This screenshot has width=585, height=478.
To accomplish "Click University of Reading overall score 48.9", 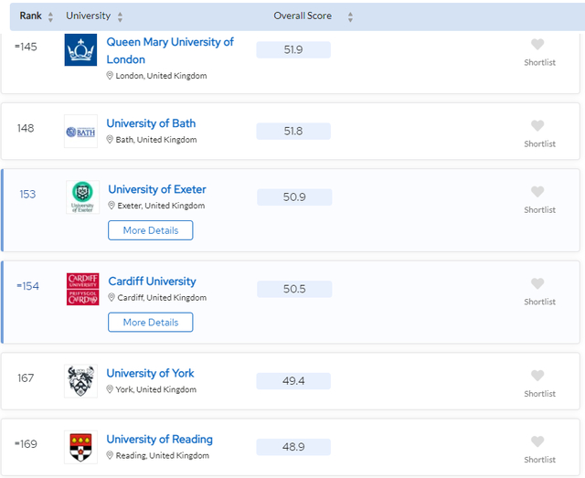I will [293, 447].
